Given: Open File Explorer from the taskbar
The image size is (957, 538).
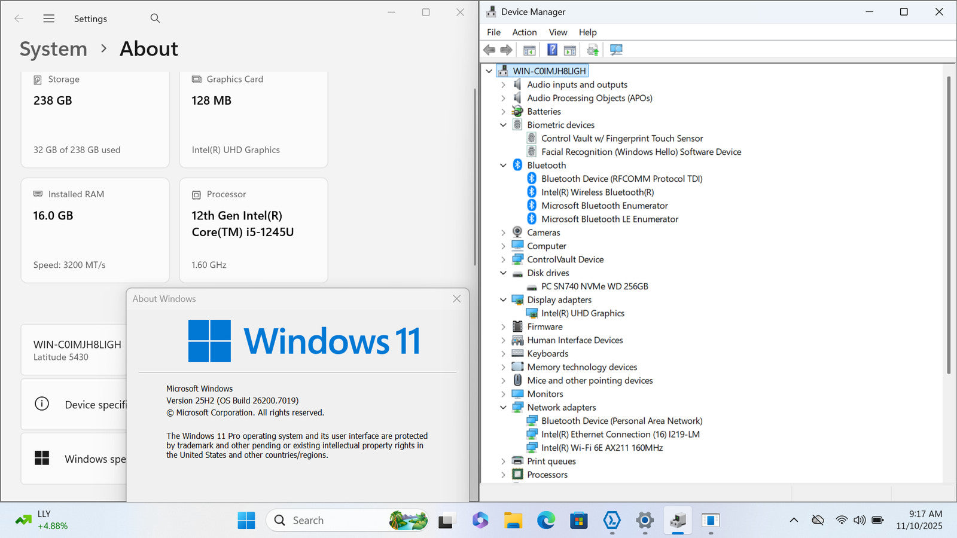Looking at the screenshot, I should coord(513,521).
